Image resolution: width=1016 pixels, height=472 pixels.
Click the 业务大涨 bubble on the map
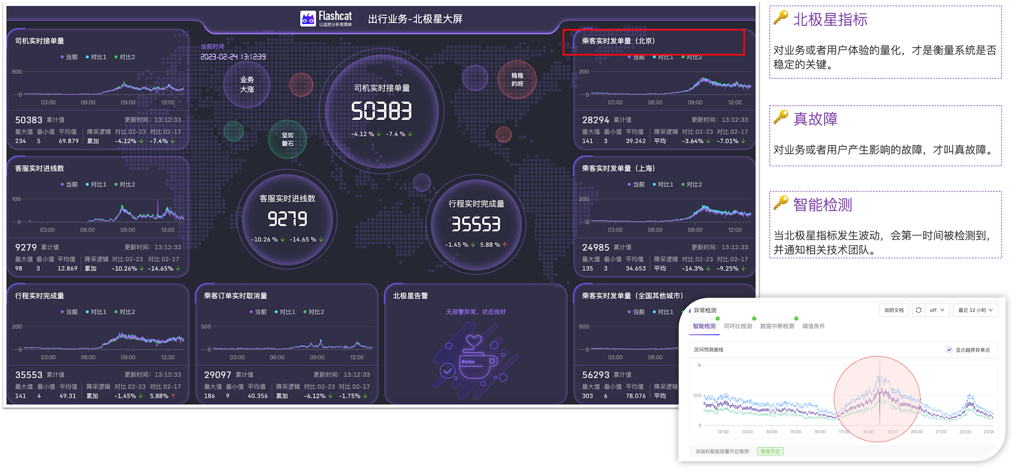tap(247, 84)
